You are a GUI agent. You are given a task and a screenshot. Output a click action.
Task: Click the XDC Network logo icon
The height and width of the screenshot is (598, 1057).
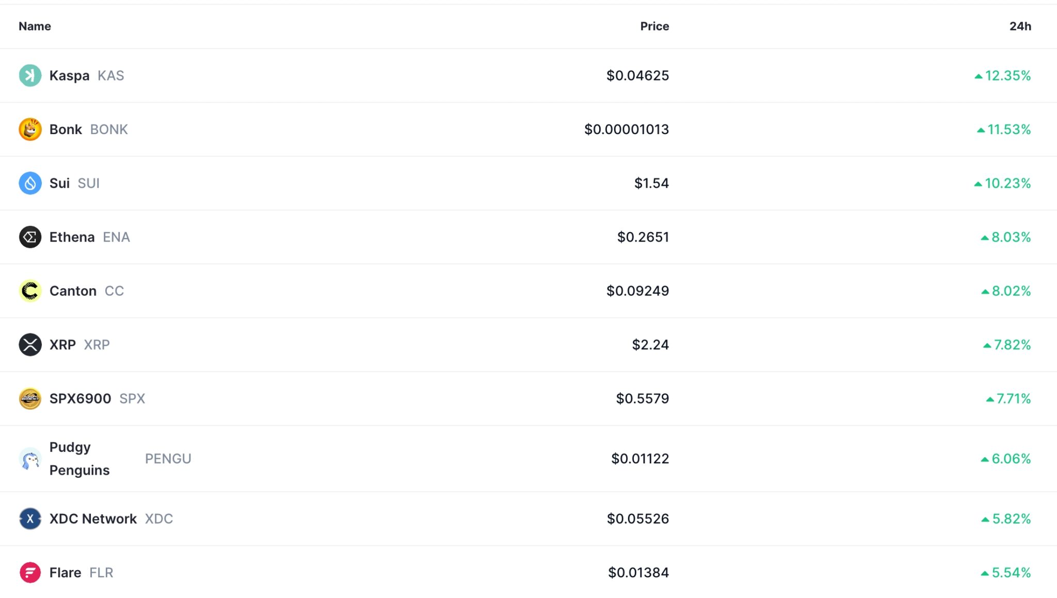pos(30,519)
